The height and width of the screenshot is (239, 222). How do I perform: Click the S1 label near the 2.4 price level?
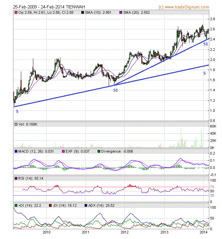tap(206, 44)
